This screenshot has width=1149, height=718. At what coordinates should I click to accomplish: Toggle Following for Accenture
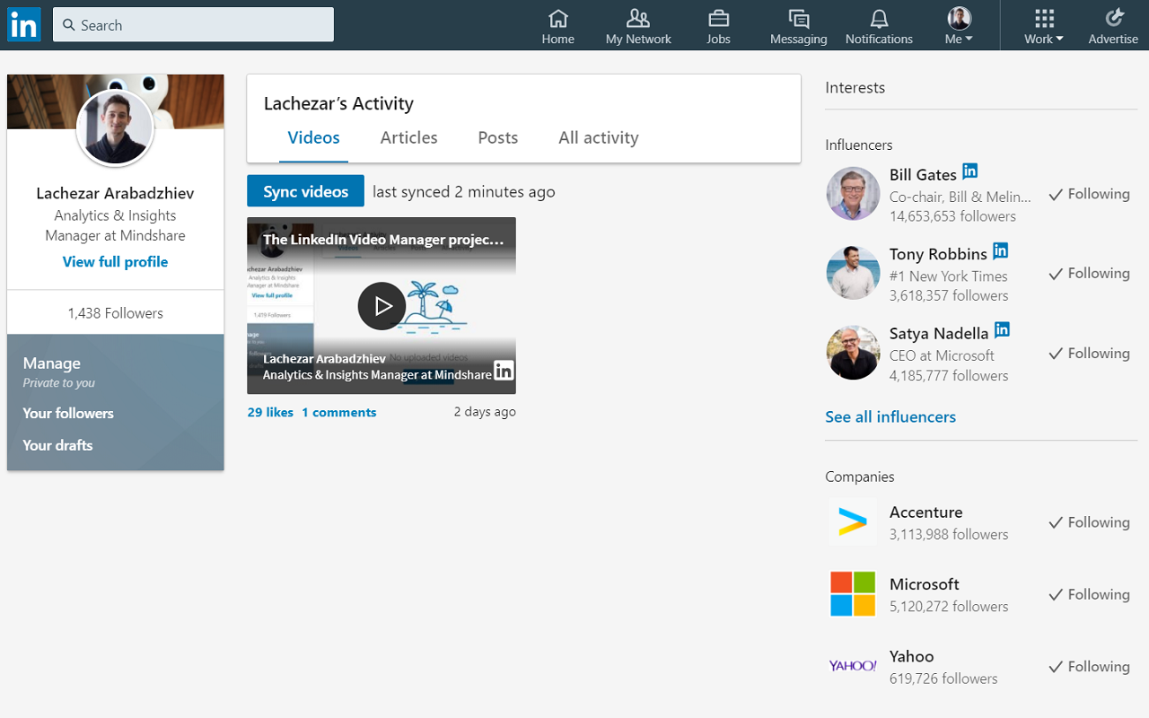[x=1089, y=521]
